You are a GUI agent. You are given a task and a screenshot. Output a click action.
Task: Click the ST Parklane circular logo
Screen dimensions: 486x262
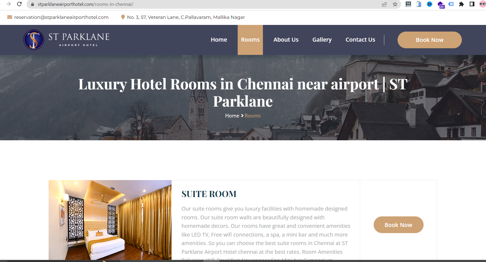34,40
